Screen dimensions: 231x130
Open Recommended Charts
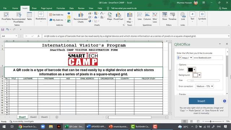[x=80, y=17]
